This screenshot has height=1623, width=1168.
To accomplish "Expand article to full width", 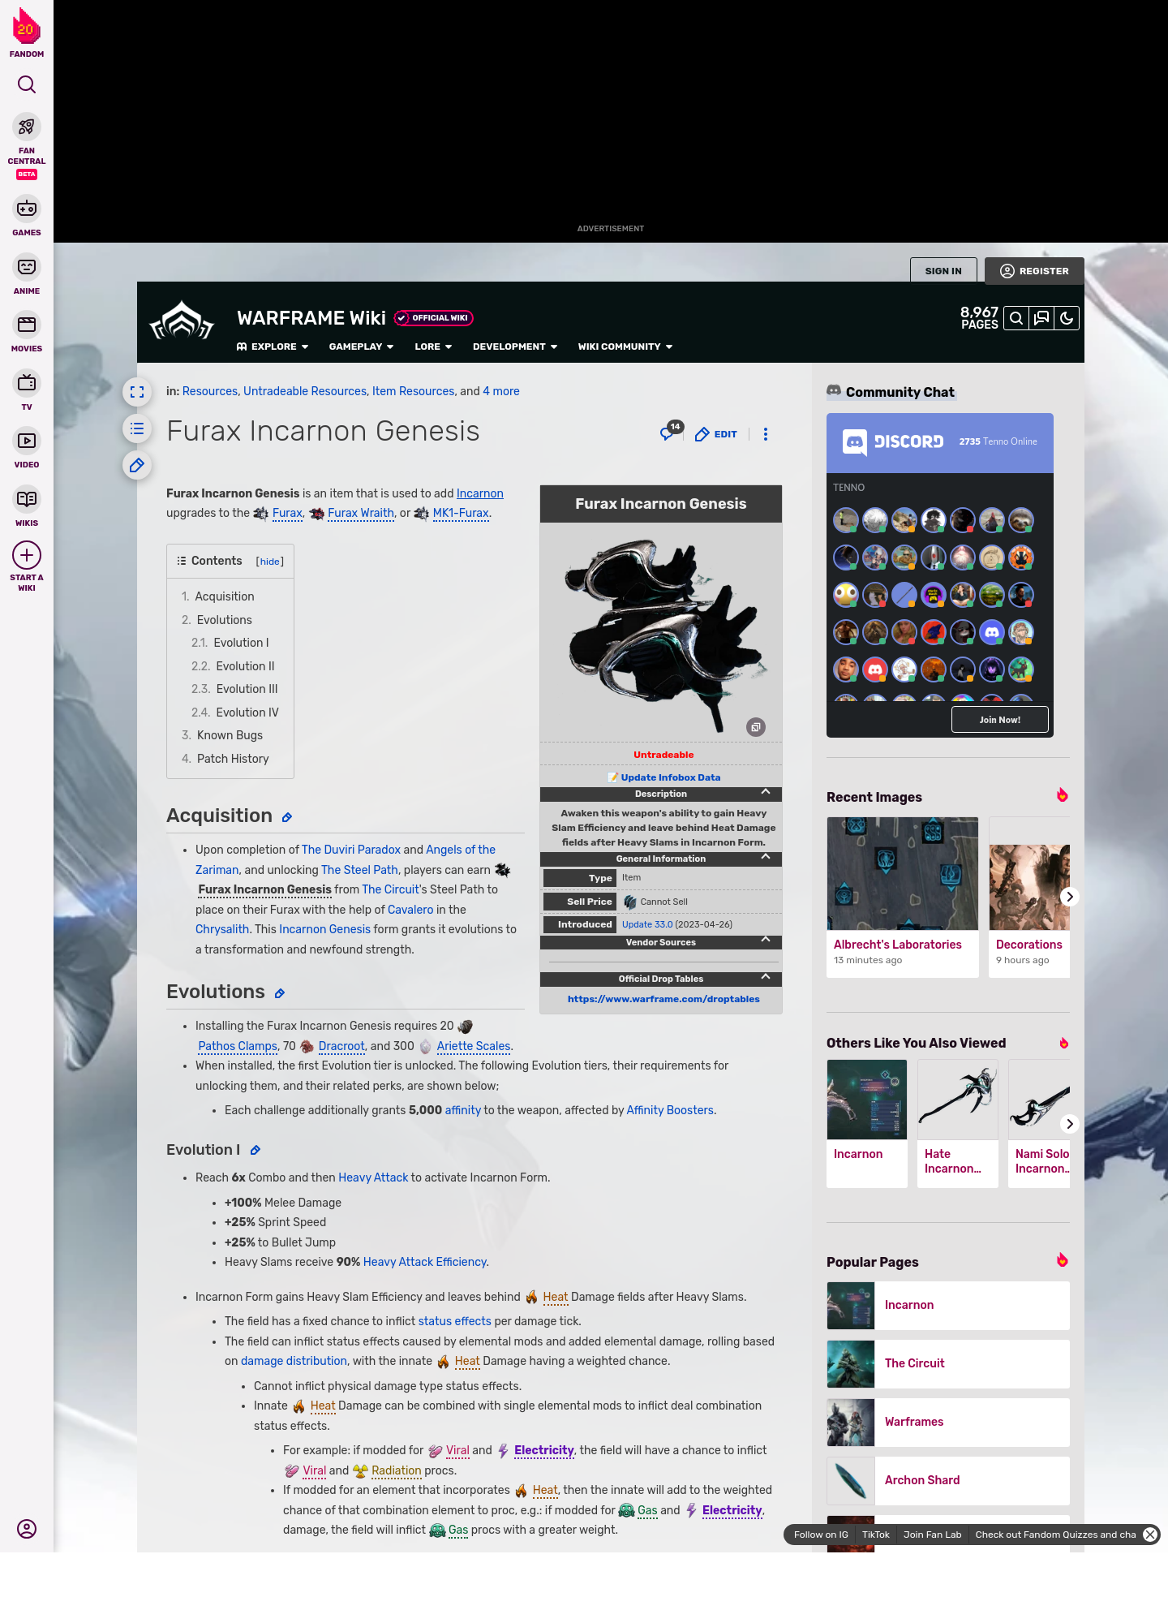I will pos(137,392).
